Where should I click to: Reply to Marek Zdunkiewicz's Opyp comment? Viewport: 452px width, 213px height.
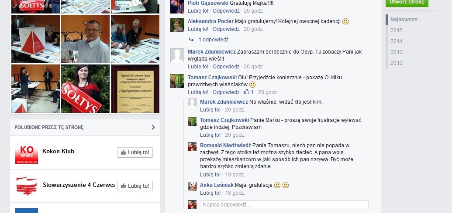pos(226,66)
